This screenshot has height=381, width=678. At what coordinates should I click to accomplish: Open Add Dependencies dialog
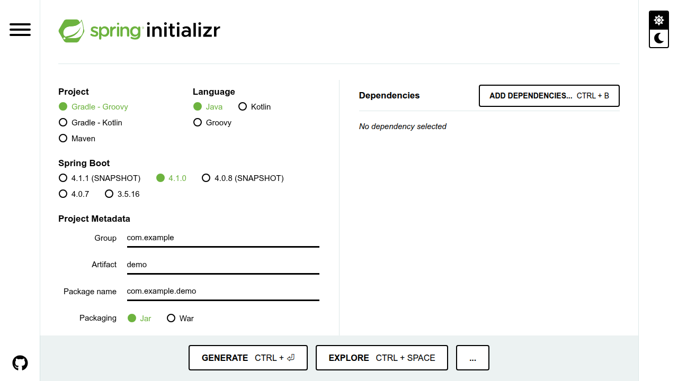click(x=549, y=96)
